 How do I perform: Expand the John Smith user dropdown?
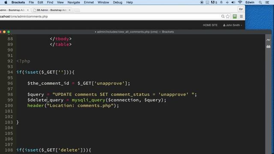[232, 25]
